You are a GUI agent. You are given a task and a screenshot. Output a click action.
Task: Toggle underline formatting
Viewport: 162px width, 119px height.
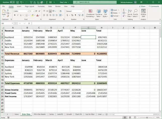[21, 15]
